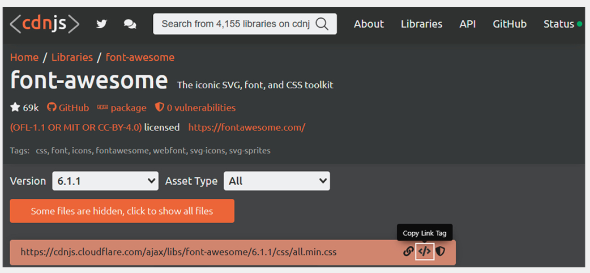
Task: Expand the Asset Type All dropdown
Action: click(x=277, y=181)
